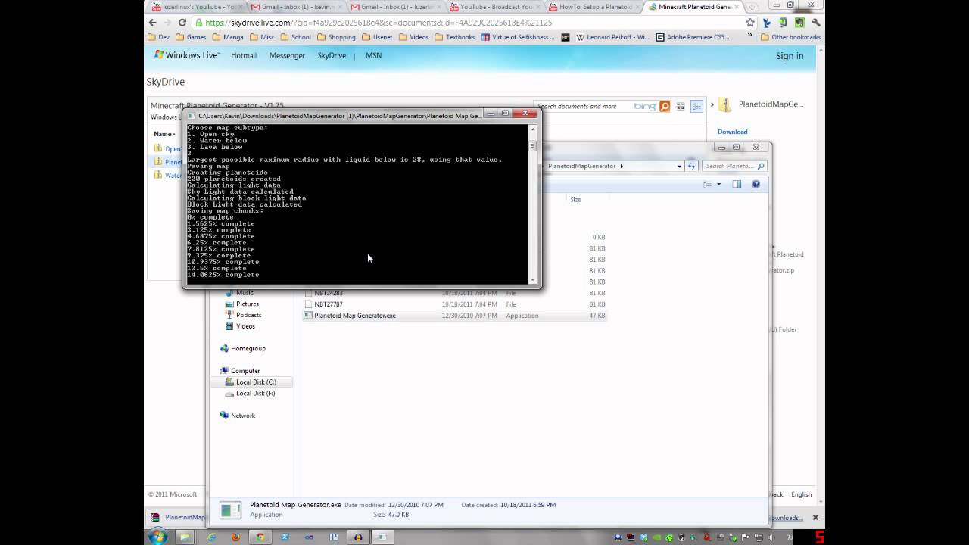This screenshot has width=969, height=545.
Task: Open the Manga bookmarks folder
Action: (x=228, y=37)
